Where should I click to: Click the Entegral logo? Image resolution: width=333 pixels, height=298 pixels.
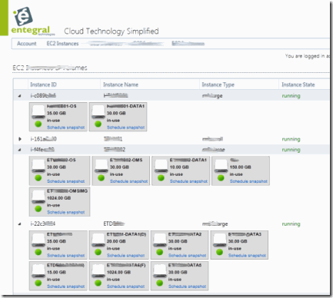[x=32, y=21]
